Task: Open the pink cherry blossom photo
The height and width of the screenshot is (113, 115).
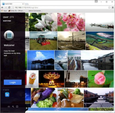Action: pyautogui.click(x=71, y=22)
